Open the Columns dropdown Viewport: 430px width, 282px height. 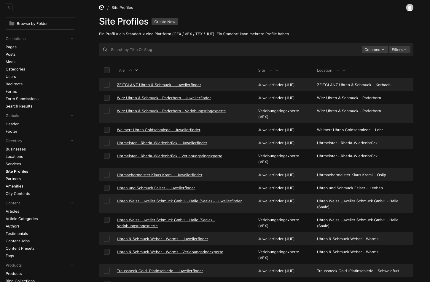point(375,49)
